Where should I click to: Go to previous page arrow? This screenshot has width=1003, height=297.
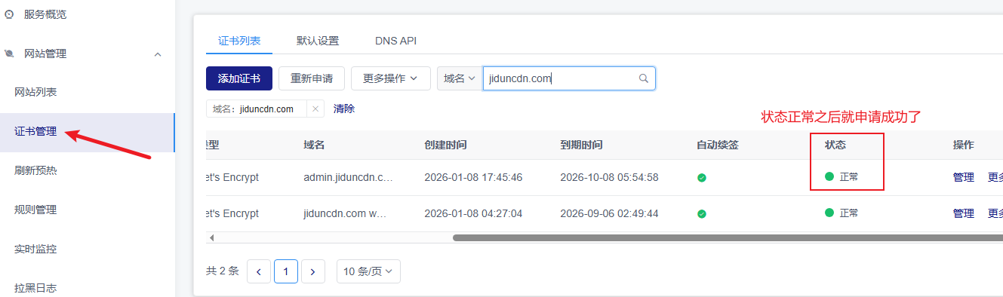(259, 271)
